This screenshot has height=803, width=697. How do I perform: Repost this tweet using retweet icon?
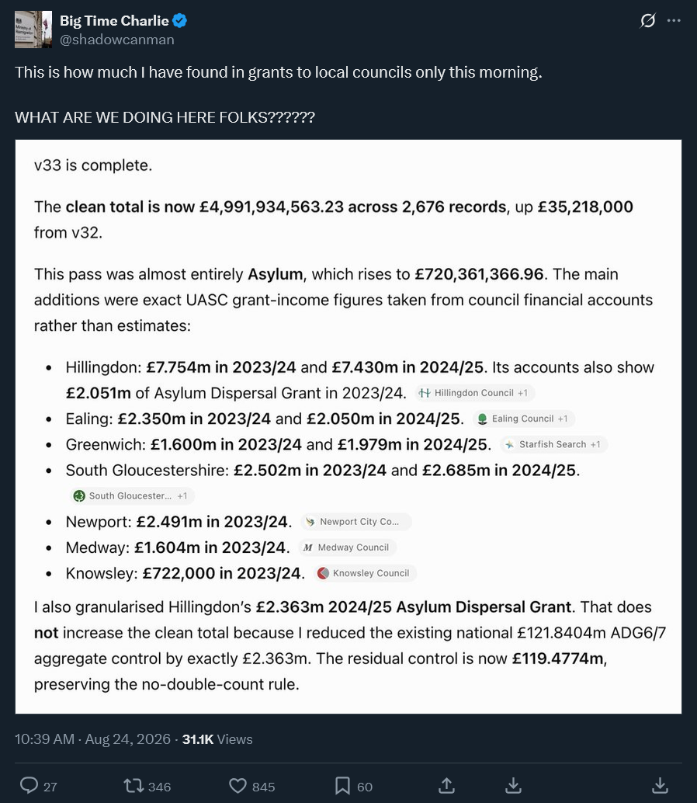134,786
